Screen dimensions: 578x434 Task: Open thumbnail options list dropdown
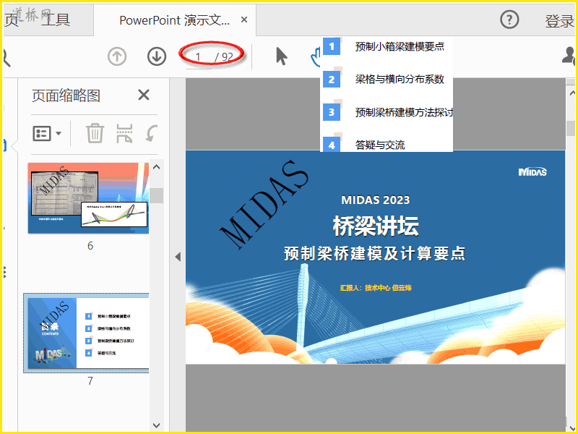[x=47, y=133]
